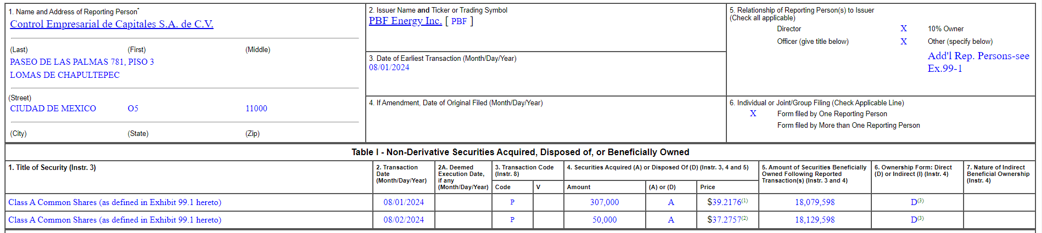Open the PBF Energy Inc. issuer link
This screenshot has height=233, width=1042.
pos(405,21)
